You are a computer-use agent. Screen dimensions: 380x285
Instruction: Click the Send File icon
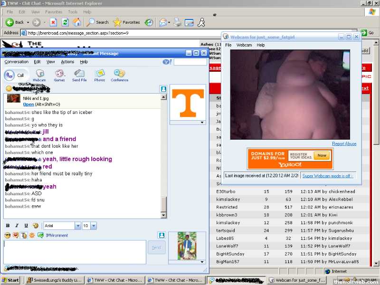(79, 75)
